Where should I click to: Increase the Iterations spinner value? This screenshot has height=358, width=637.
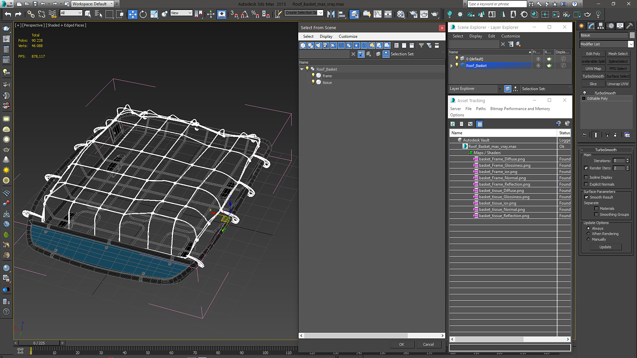tap(627, 159)
